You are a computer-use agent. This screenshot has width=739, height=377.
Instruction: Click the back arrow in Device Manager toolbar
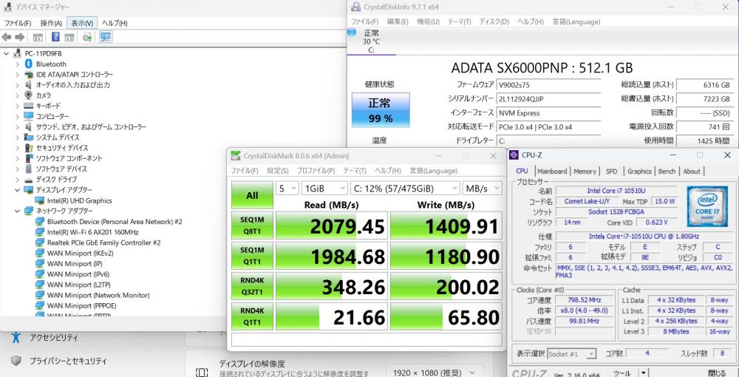7,37
